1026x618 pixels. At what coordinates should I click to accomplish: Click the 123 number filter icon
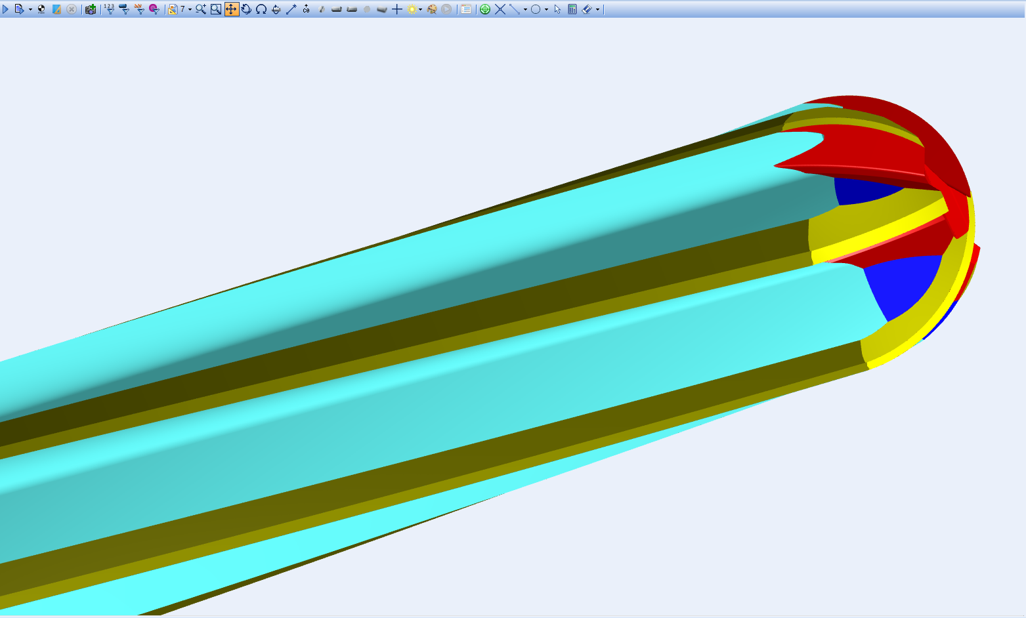pyautogui.click(x=109, y=9)
